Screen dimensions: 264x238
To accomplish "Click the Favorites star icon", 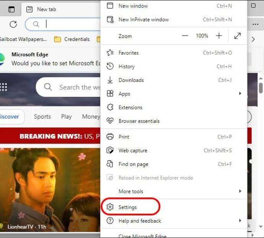I will [x=110, y=53].
